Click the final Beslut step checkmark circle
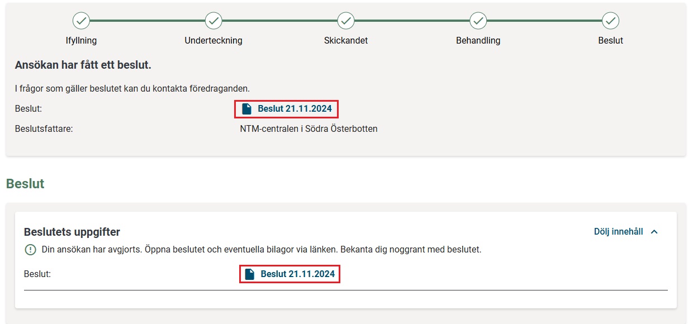The image size is (693, 324). point(610,21)
